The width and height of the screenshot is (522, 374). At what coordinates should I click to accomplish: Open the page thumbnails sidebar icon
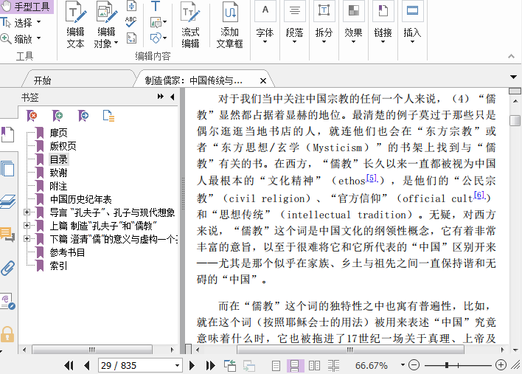tap(7, 168)
